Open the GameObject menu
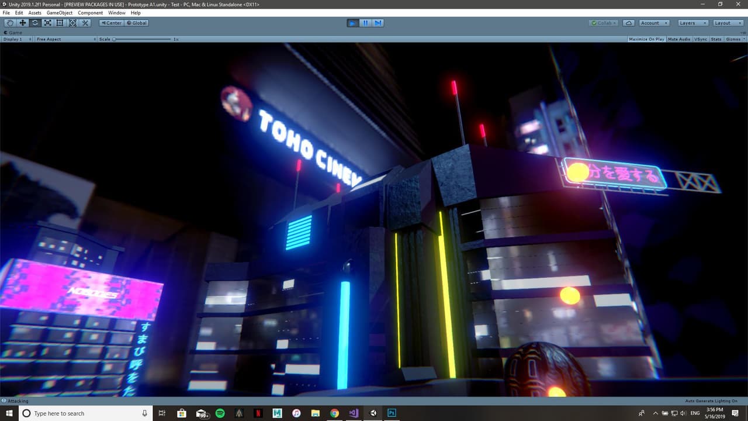The image size is (748, 421). pos(60,13)
